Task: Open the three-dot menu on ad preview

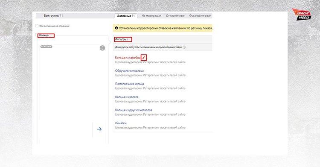Action: point(102,48)
